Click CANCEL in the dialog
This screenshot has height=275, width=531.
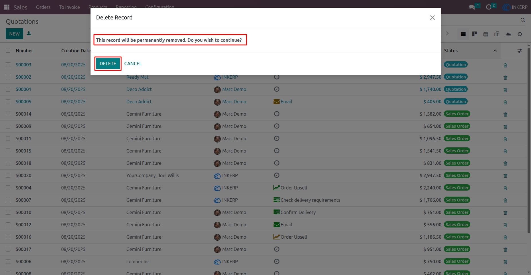click(x=133, y=64)
